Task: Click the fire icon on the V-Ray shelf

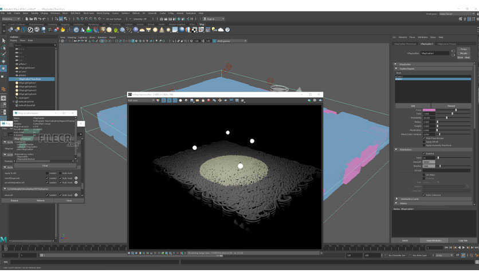Action: pos(63,30)
